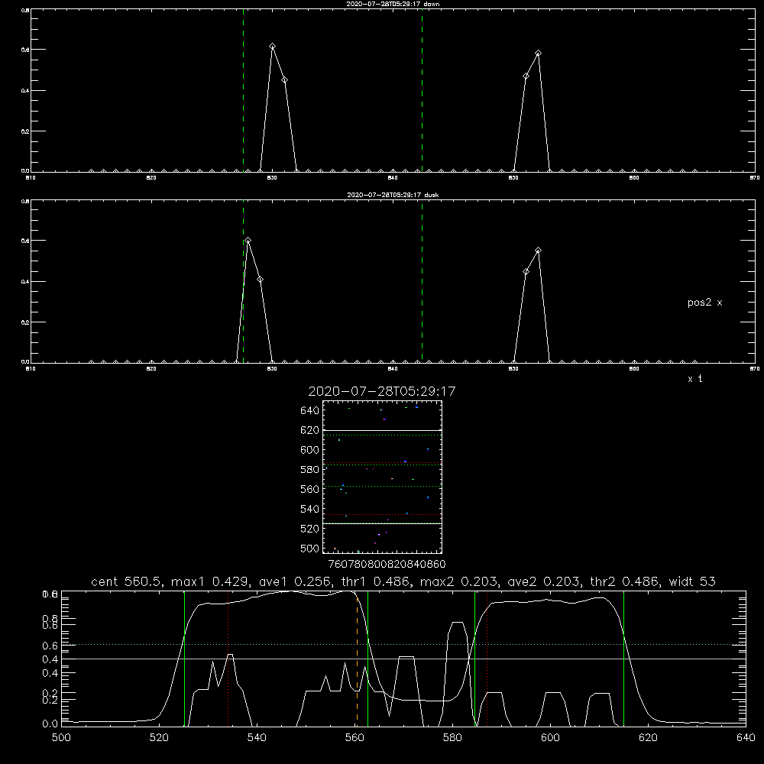Click the '760780800820840860' scatter x-axis labels
This screenshot has height=764, width=764.
[x=387, y=565]
